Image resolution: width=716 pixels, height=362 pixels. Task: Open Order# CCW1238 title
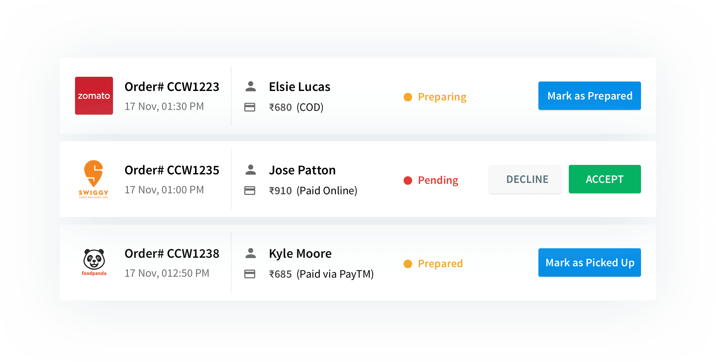(x=172, y=253)
